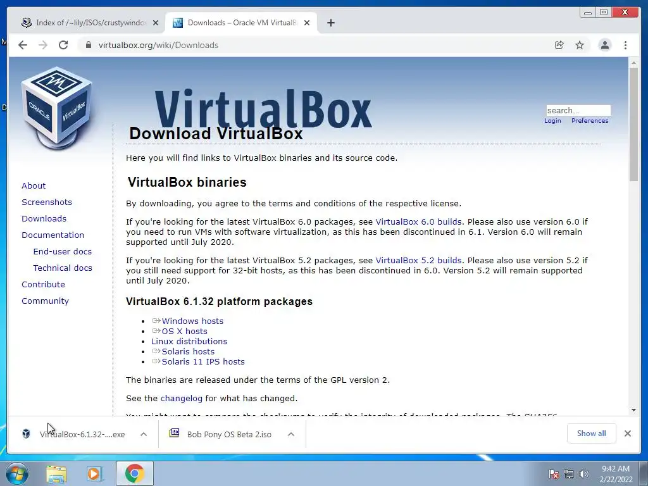Screen dimensions: 648x486
Task: Close the Index of ISOs tab
Action: 156,23
